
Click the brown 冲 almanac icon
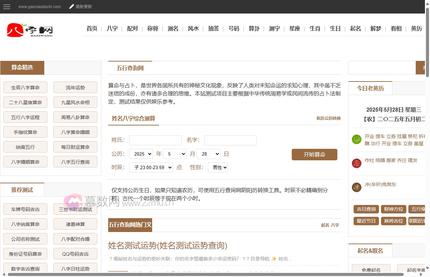tap(356, 187)
